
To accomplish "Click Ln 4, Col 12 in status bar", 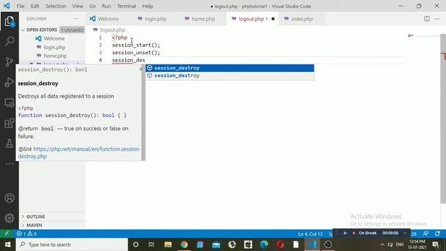I will coord(310,234).
